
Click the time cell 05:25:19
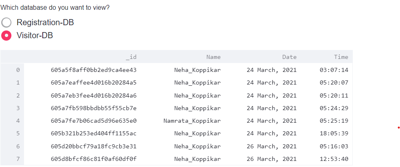click(x=334, y=121)
